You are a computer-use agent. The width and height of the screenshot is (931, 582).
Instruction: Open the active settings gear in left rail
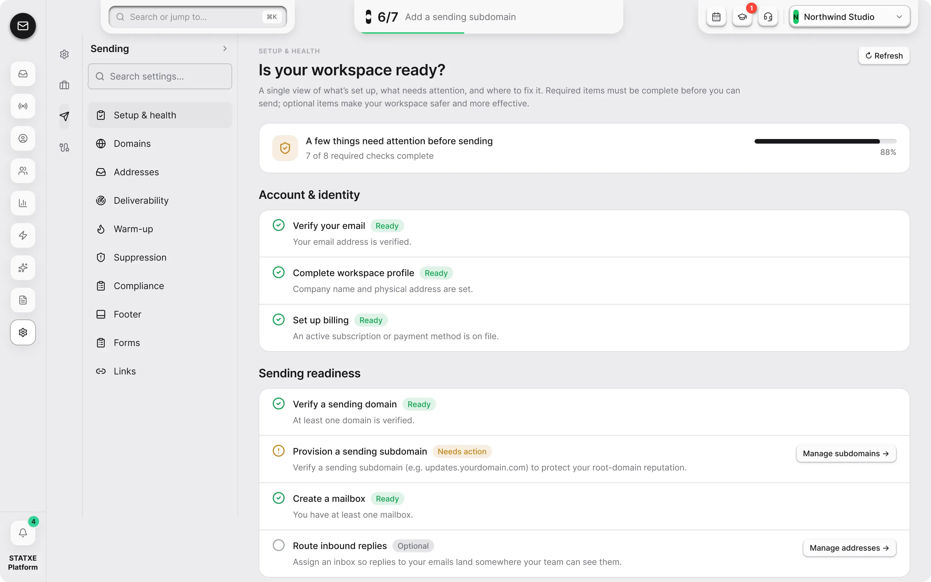pos(23,332)
